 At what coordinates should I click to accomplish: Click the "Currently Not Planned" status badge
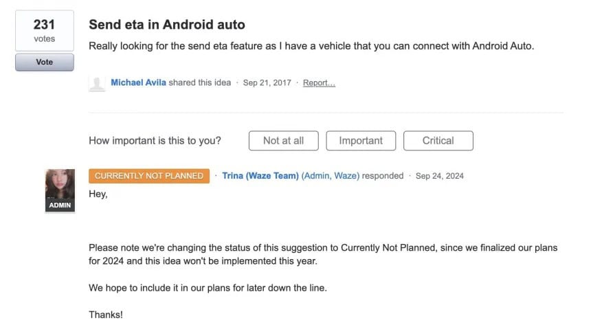[x=149, y=176]
